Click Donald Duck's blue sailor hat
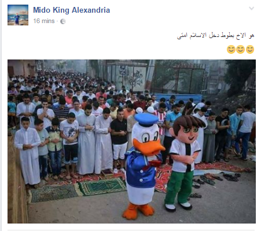This screenshot has width=261, height=231. pyautogui.click(x=146, y=120)
